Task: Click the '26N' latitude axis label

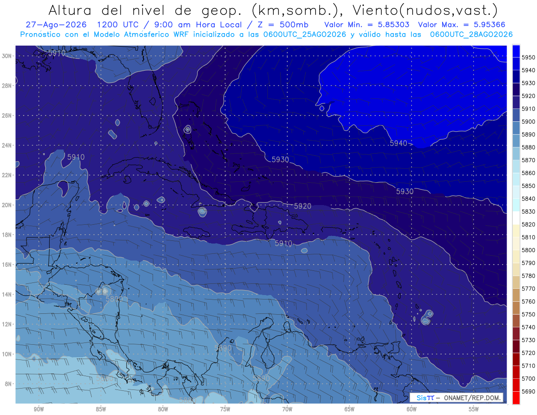Action: pyautogui.click(x=7, y=116)
